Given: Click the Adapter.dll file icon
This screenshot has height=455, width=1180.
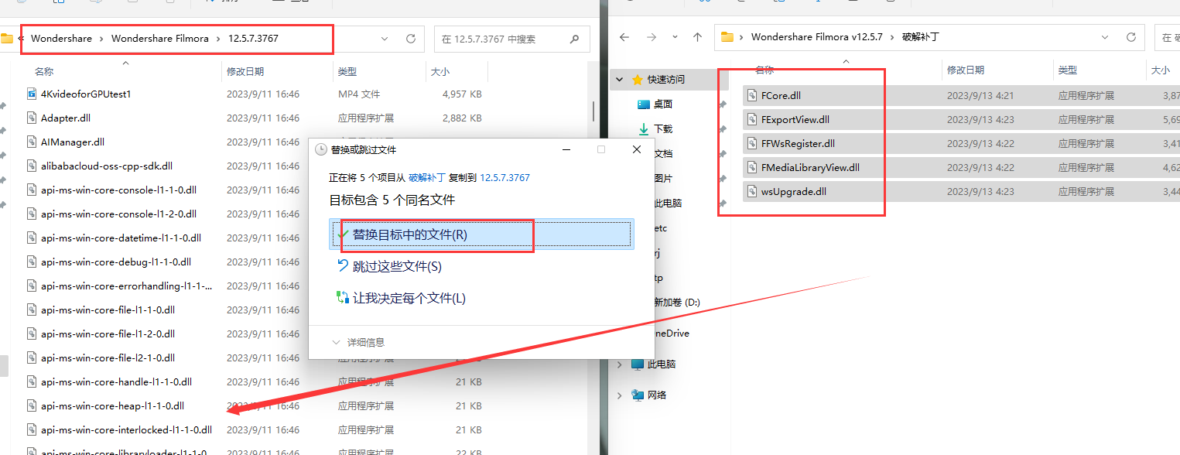Looking at the screenshot, I should 32,118.
